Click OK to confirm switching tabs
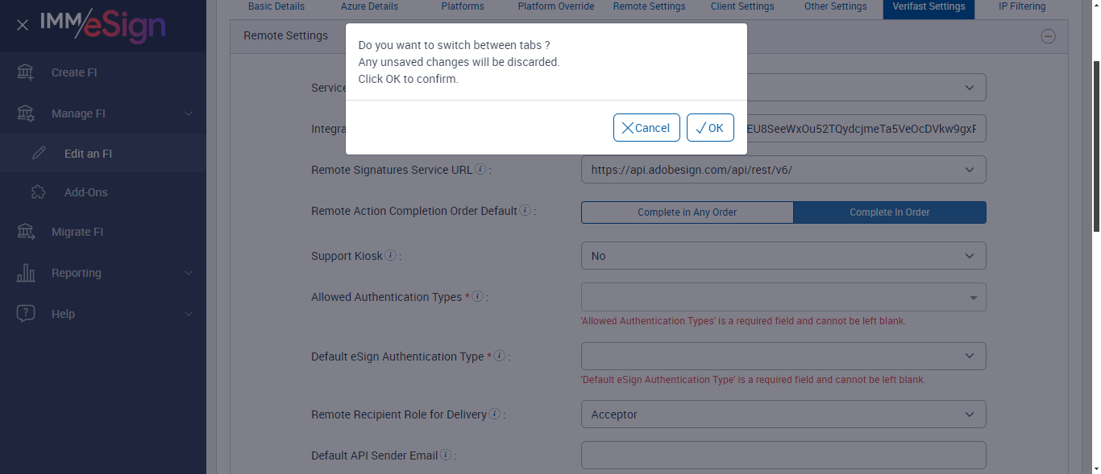Screen dimensions: 1101x474 tap(710, 128)
